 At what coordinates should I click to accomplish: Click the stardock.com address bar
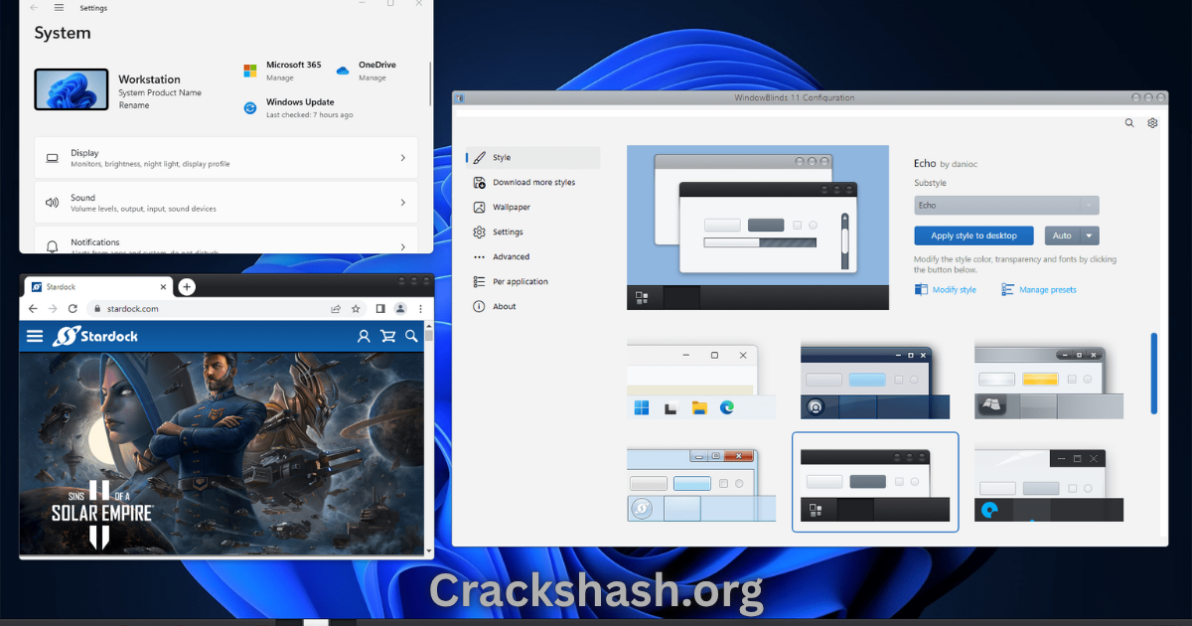click(225, 309)
